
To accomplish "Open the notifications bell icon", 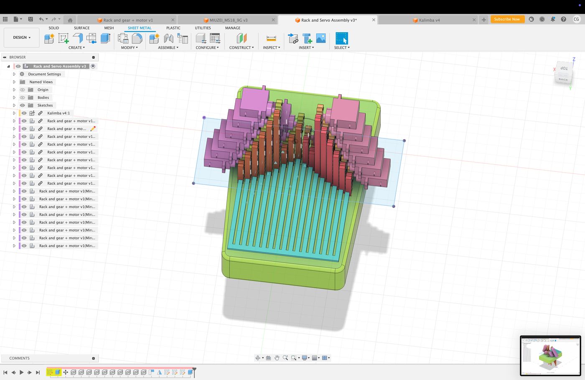I will (x=553, y=19).
